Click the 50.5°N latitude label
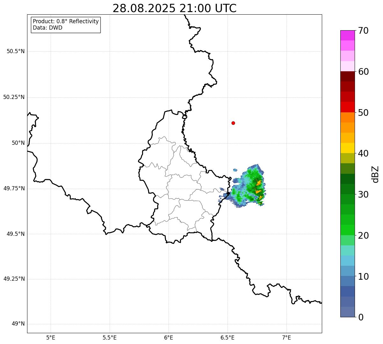The width and height of the screenshot is (383, 344). click(x=16, y=51)
